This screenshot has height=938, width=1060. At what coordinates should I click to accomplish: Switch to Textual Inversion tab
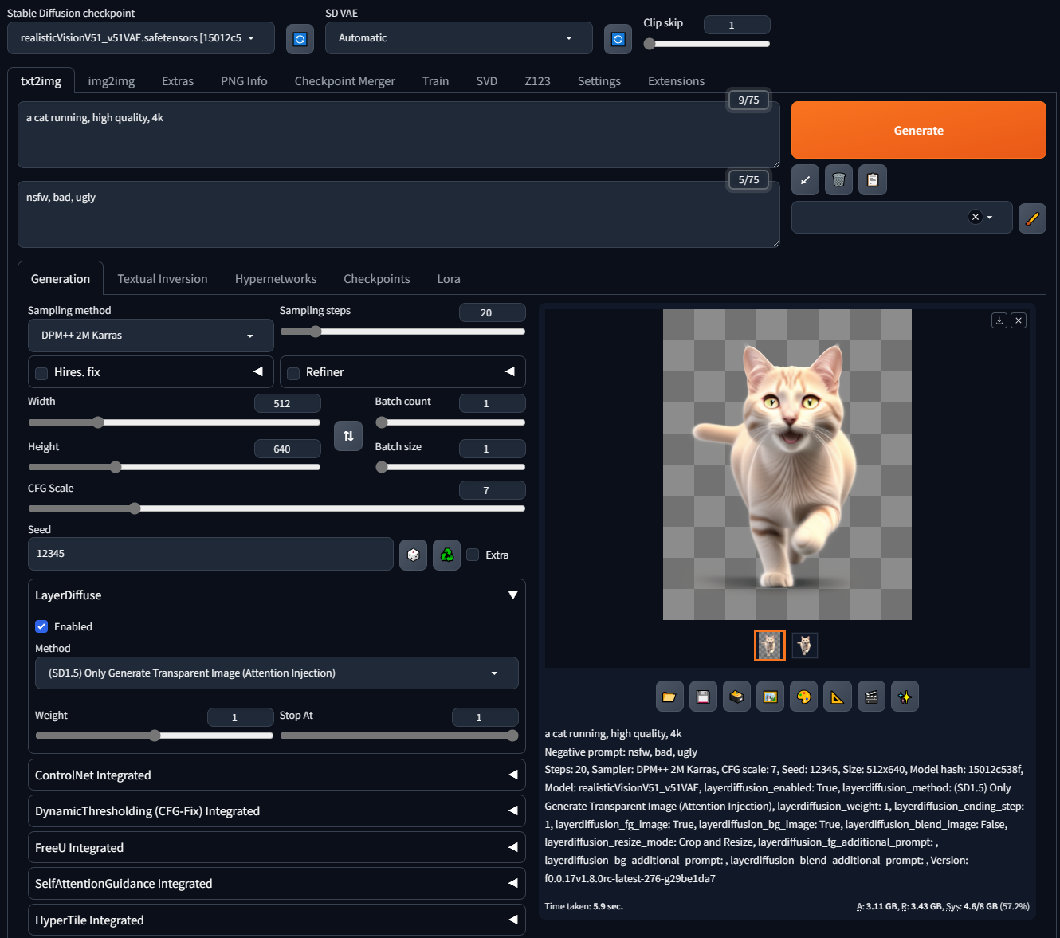pyautogui.click(x=163, y=279)
